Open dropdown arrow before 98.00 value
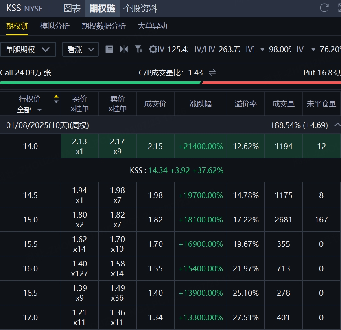Viewport: 341px width, 330px height. pyautogui.click(x=262, y=50)
